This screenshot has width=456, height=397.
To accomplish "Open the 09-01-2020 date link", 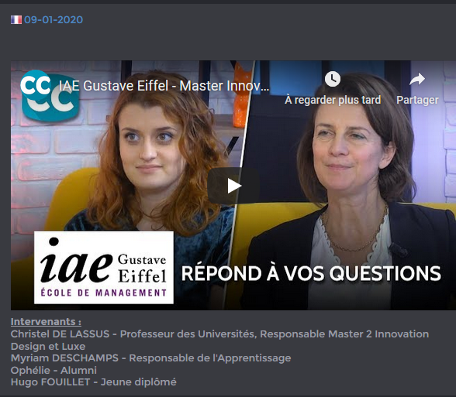I will [x=54, y=20].
